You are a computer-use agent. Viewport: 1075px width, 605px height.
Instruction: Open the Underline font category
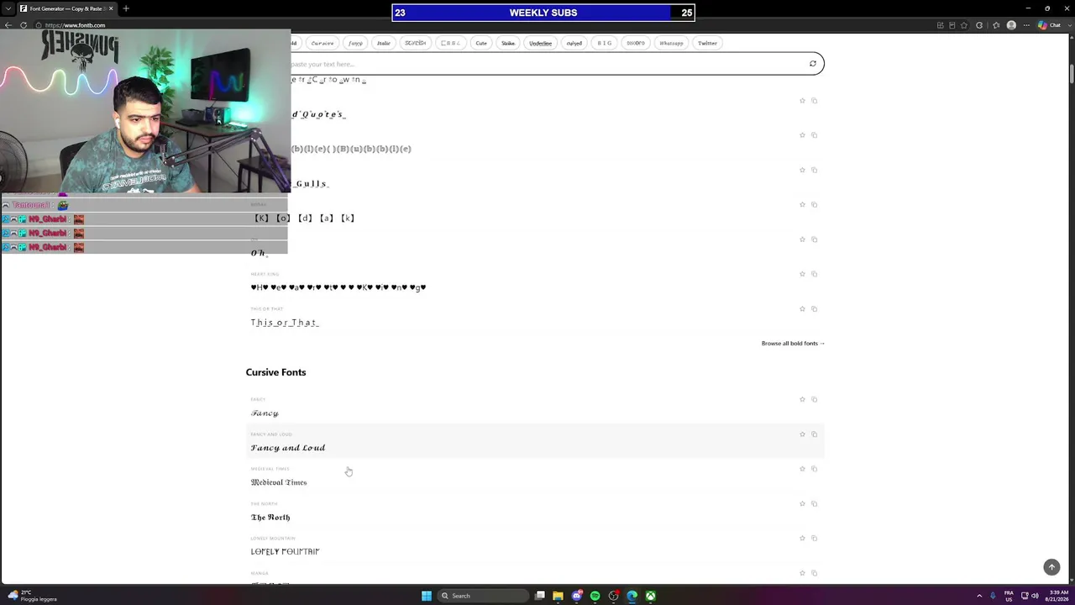pos(541,43)
